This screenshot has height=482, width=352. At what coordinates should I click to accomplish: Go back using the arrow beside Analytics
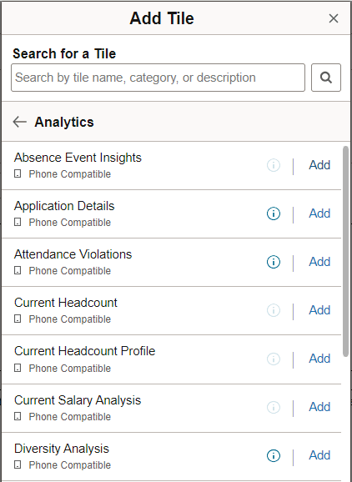tap(20, 122)
